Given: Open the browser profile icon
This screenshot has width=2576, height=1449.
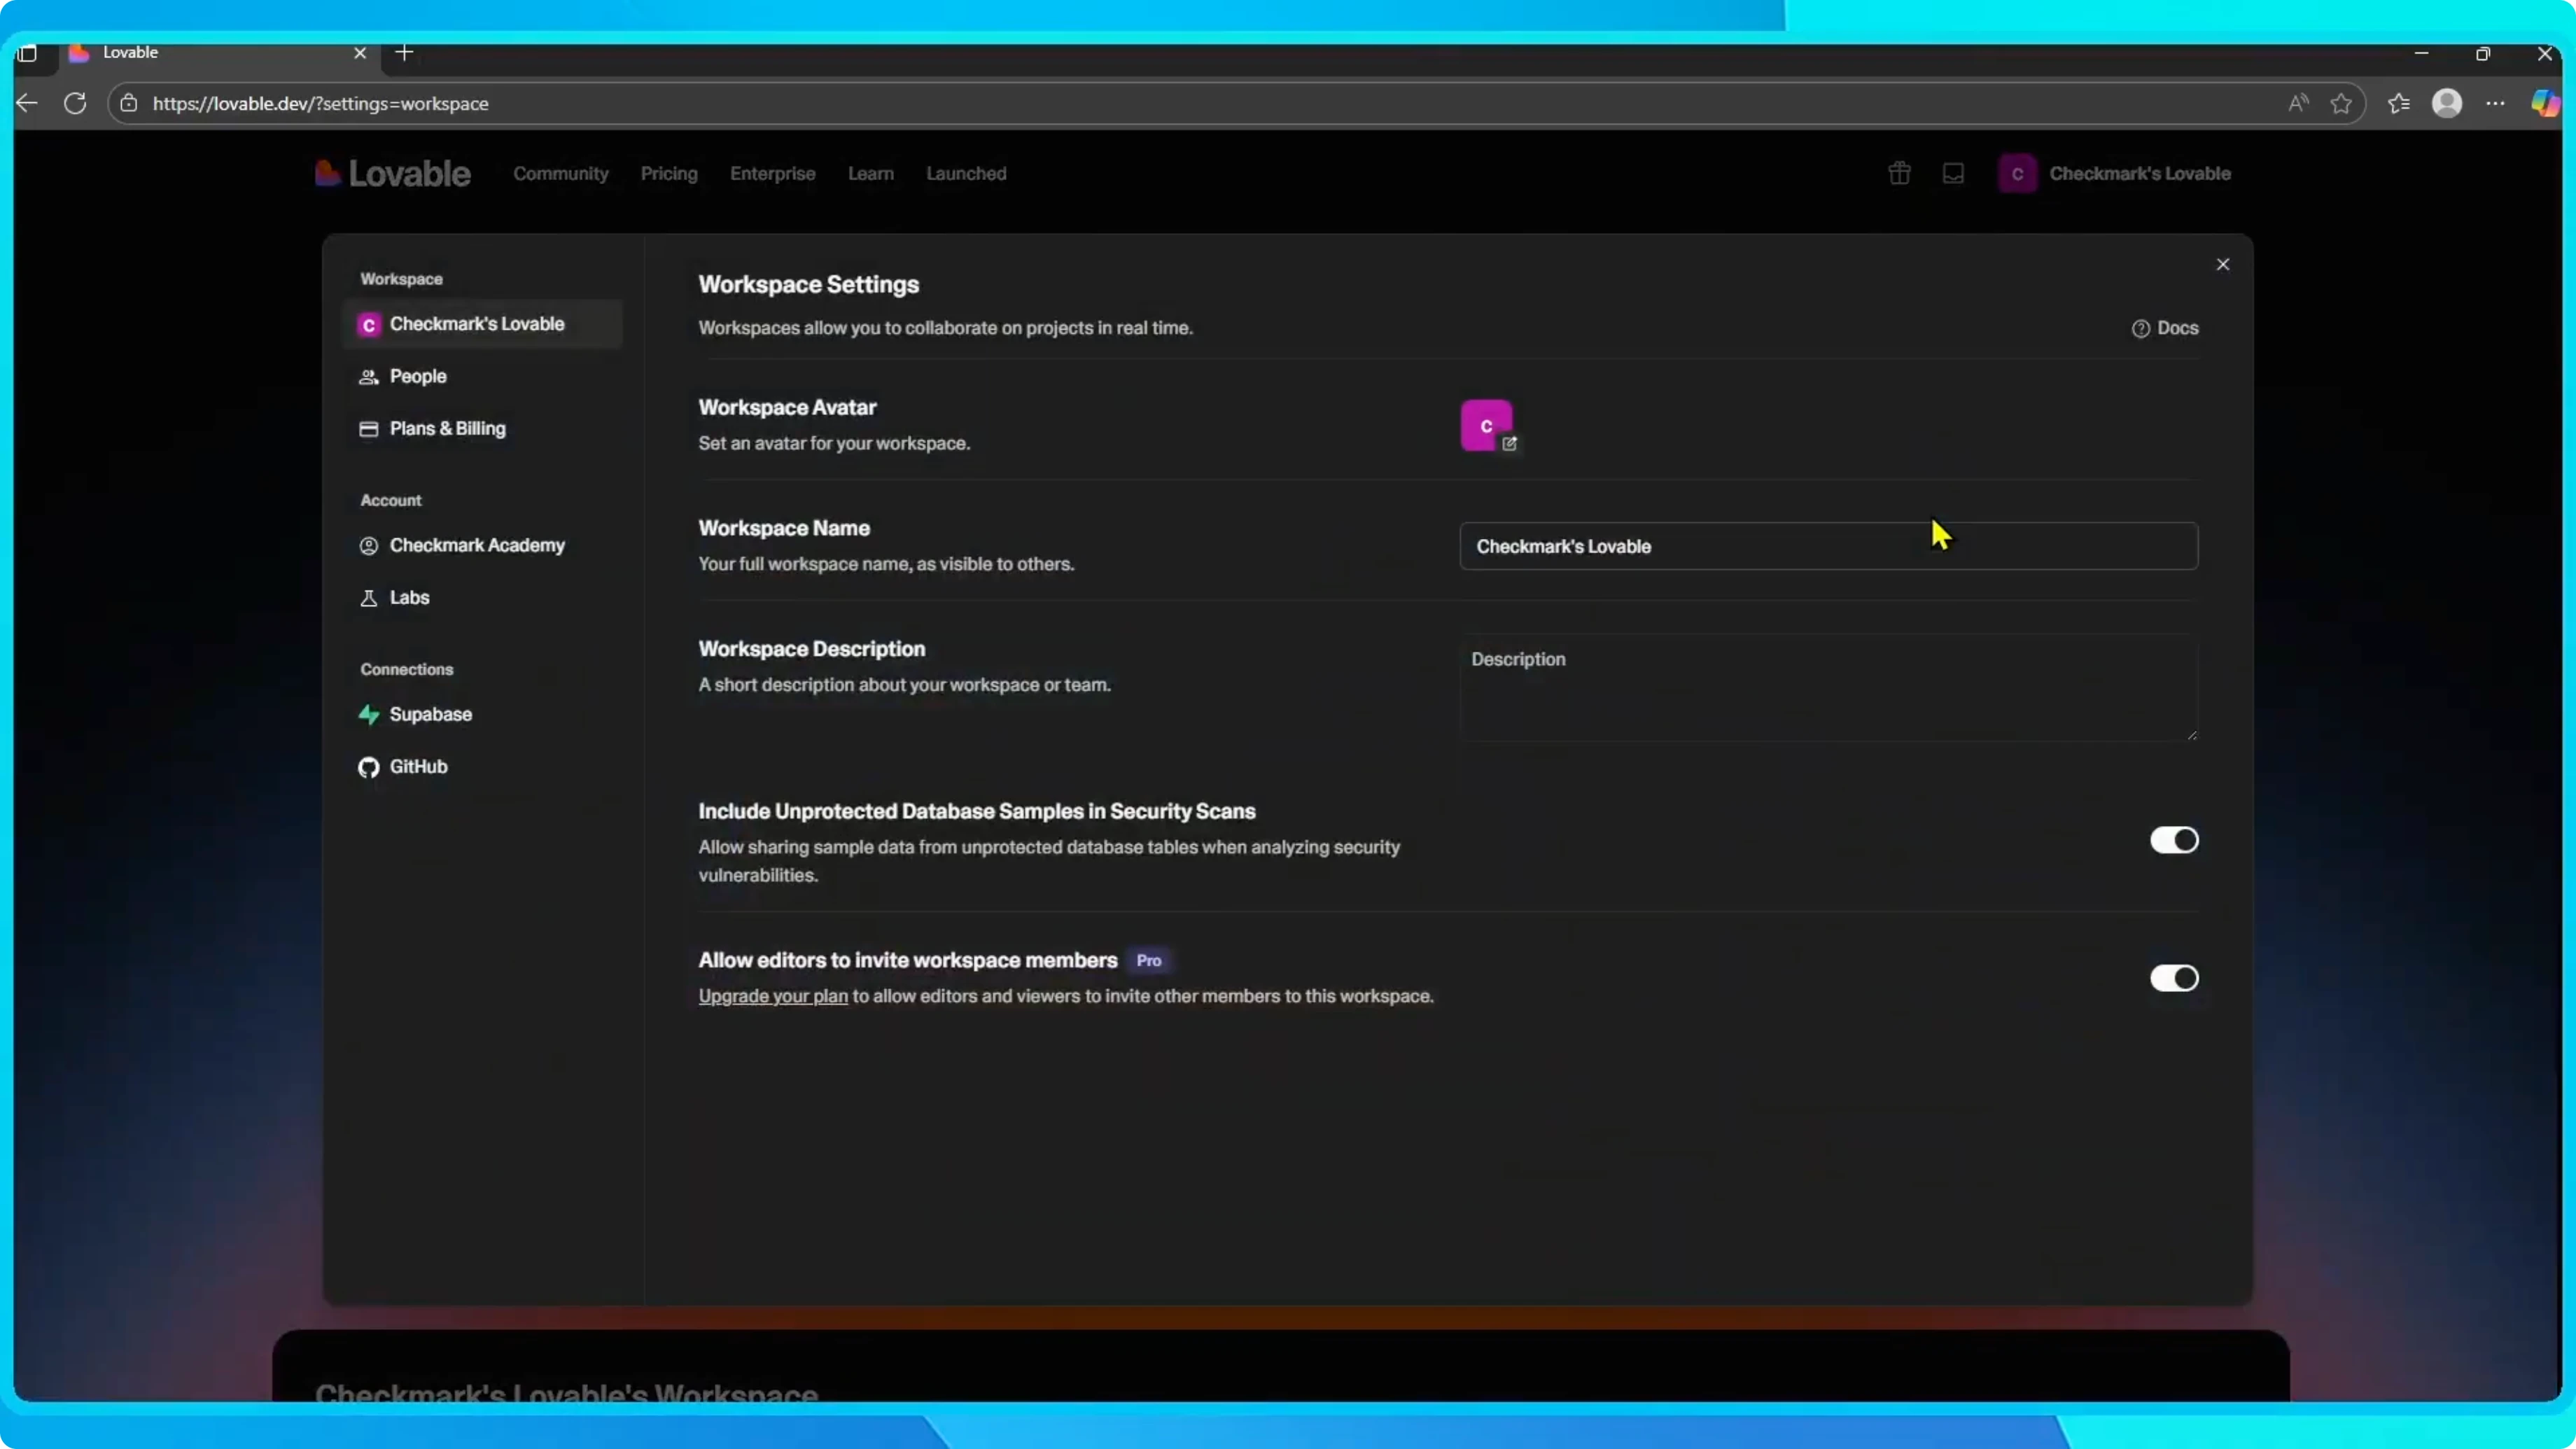Looking at the screenshot, I should (x=2446, y=103).
